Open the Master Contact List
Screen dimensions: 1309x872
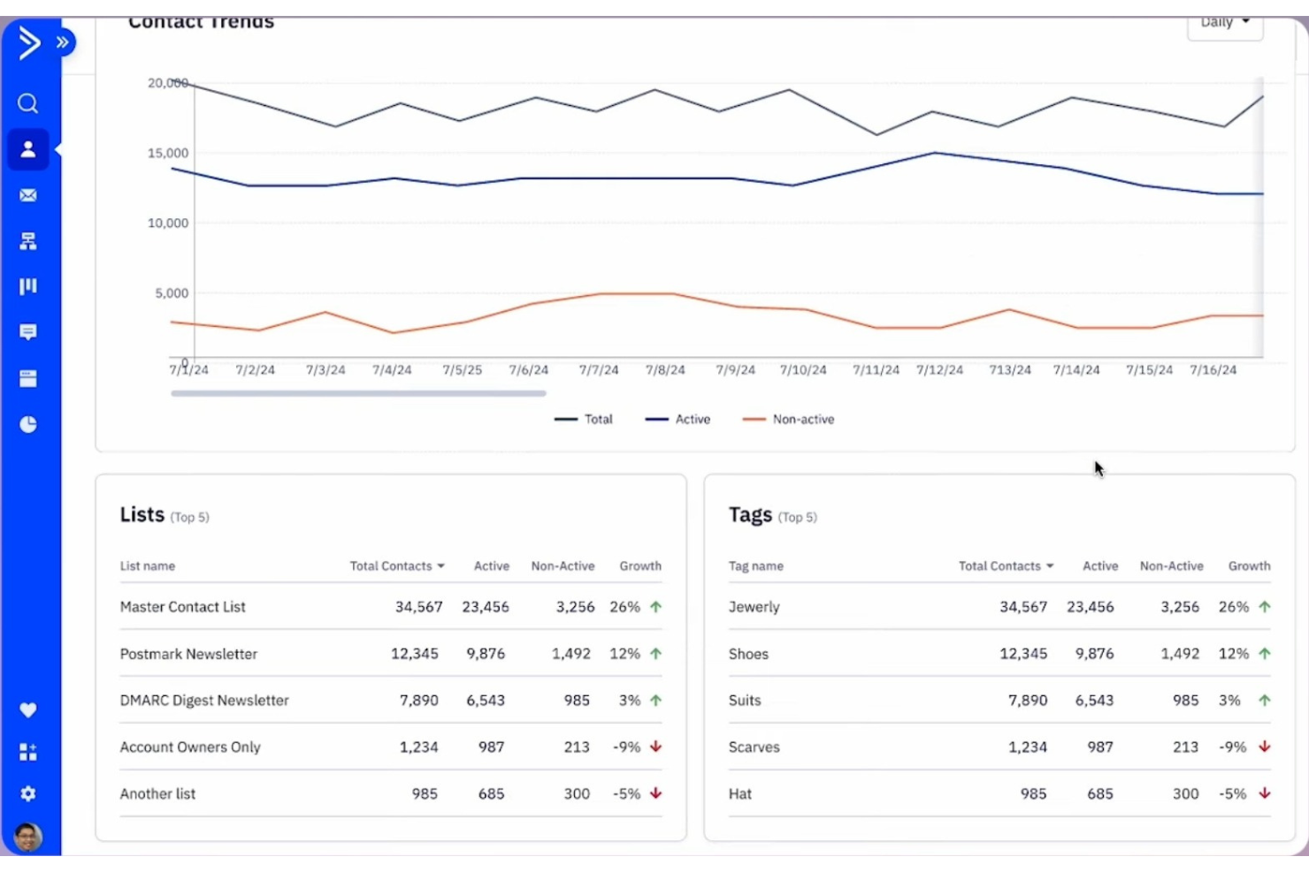click(182, 607)
